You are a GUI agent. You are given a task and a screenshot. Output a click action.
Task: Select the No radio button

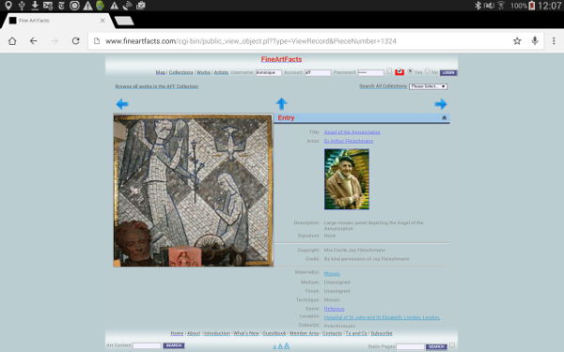pyautogui.click(x=428, y=71)
